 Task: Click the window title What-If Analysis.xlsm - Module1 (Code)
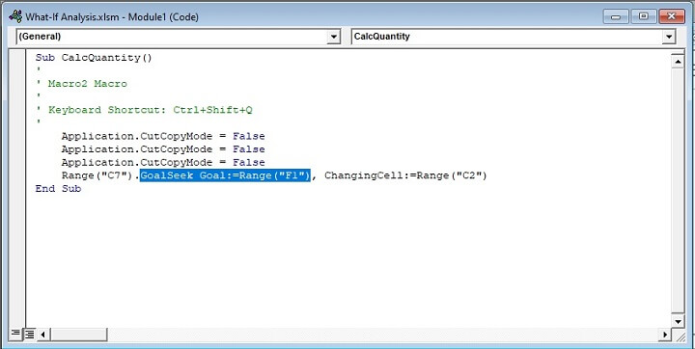coord(112,17)
